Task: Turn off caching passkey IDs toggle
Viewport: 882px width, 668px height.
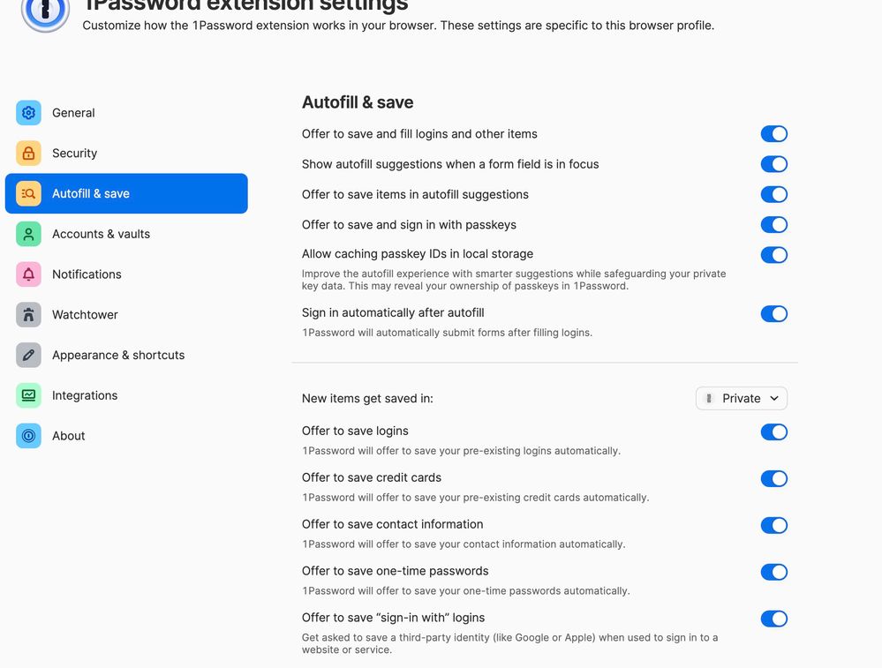Action: click(773, 255)
